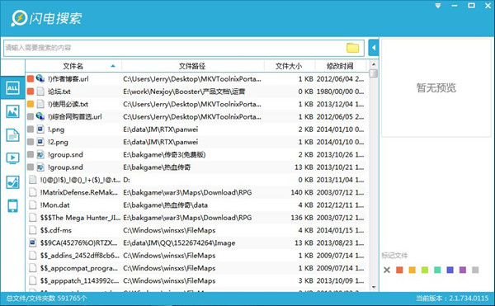The width and height of the screenshot is (495, 306).
Task: Select !group.snd in bakgame\热血传奇 folder
Action: [65, 167]
